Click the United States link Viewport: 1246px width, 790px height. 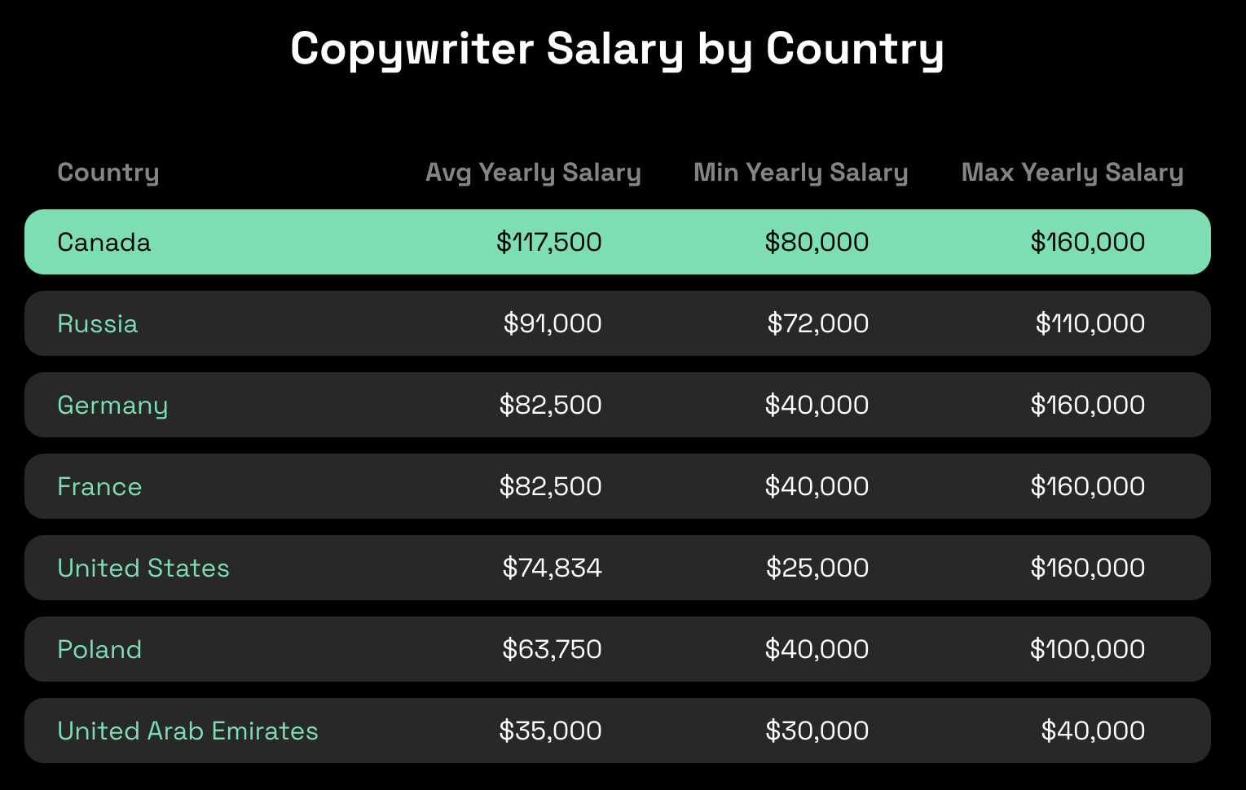click(143, 568)
